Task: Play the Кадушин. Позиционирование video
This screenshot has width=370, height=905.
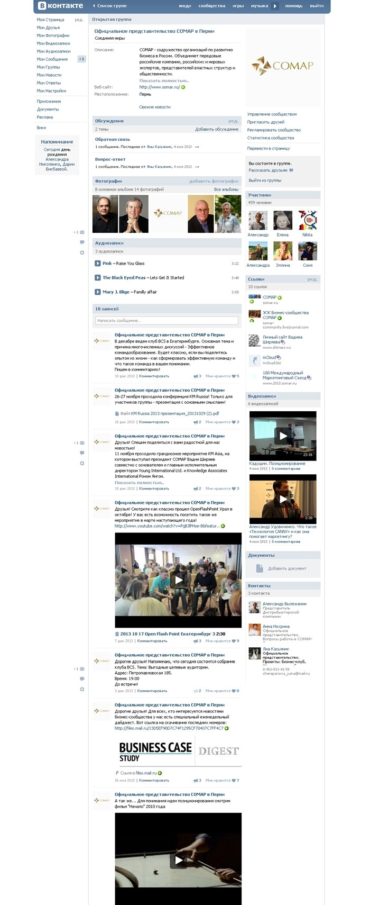Action: (283, 436)
